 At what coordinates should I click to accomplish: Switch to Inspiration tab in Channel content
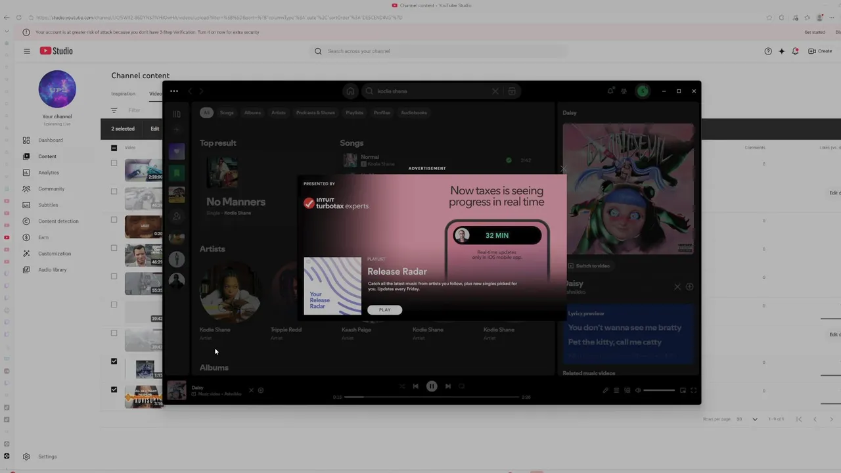click(x=123, y=94)
